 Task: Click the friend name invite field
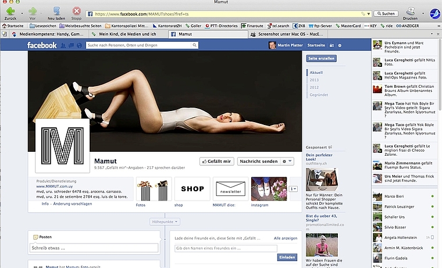[x=226, y=248]
